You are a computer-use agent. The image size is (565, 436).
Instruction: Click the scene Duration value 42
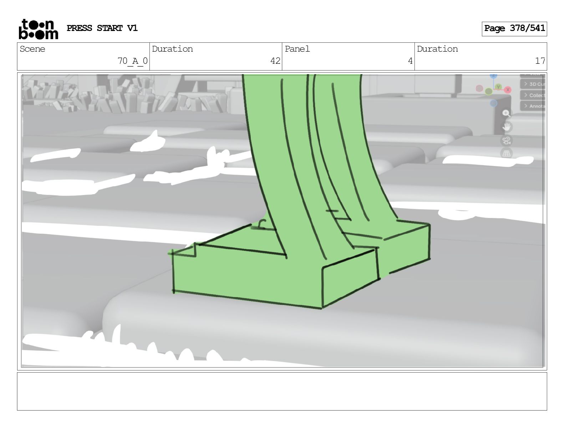(275, 61)
